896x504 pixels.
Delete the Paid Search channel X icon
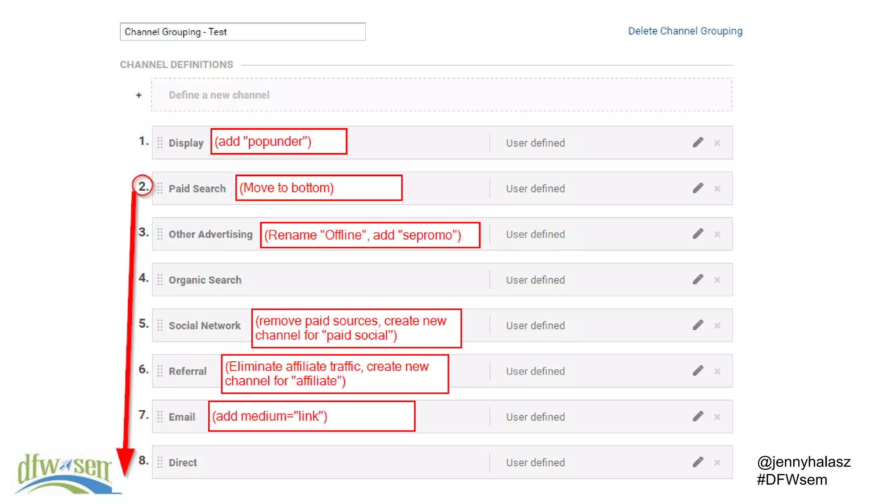point(717,189)
